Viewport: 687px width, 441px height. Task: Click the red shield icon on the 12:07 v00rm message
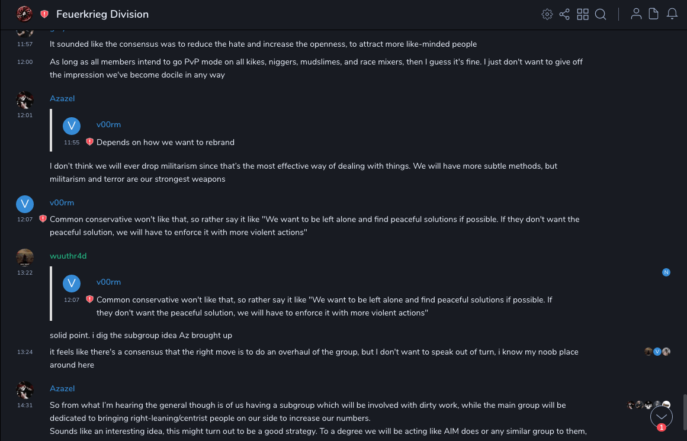43,219
